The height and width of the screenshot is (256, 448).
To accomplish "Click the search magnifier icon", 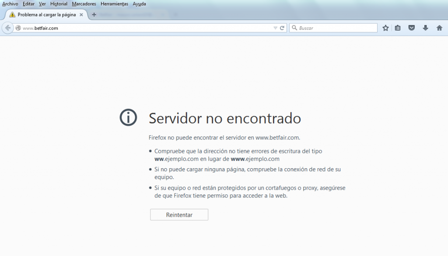I will coord(294,28).
